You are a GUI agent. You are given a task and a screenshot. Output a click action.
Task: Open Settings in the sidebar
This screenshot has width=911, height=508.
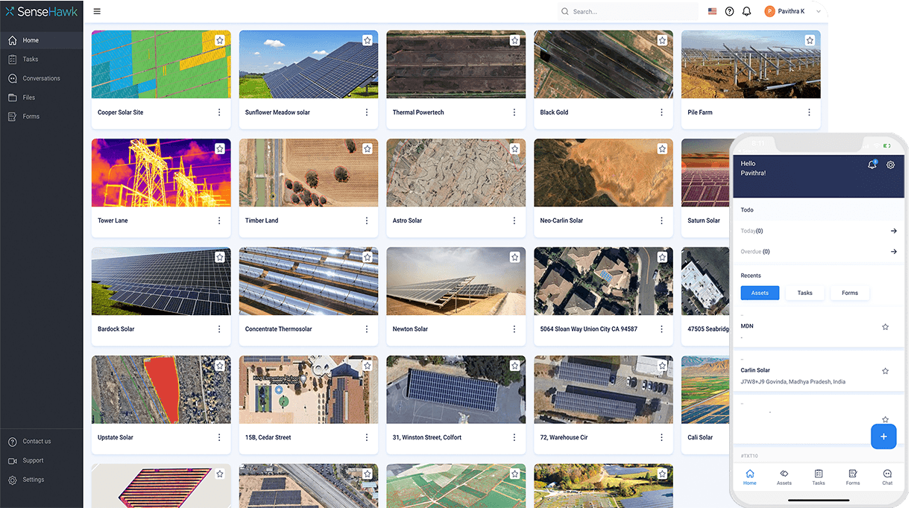tap(42, 480)
